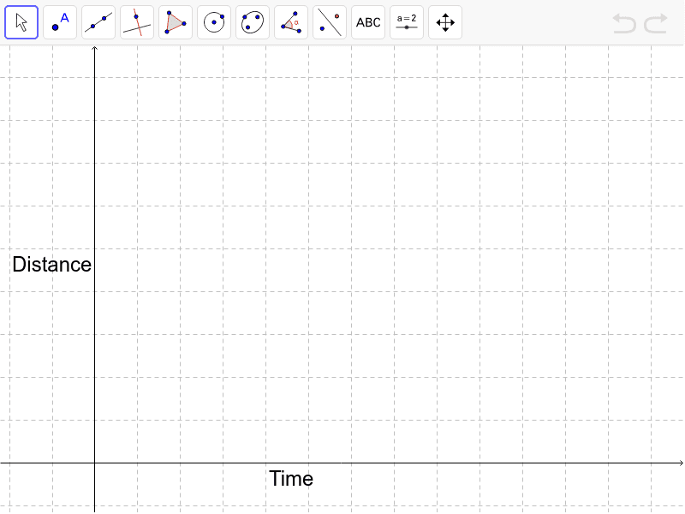The height and width of the screenshot is (514, 685).
Task: Choose Circle with center through point tool
Action: [x=214, y=22]
